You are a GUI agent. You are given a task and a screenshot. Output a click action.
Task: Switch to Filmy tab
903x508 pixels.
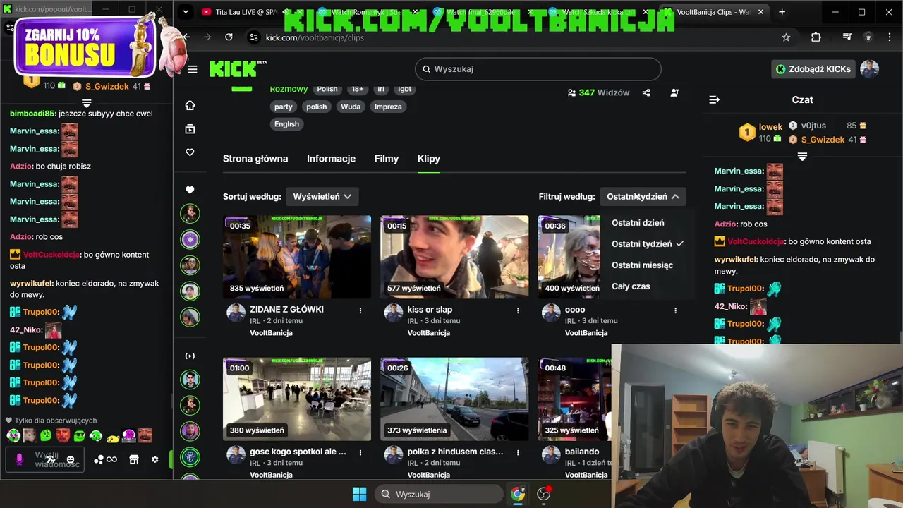387,159
